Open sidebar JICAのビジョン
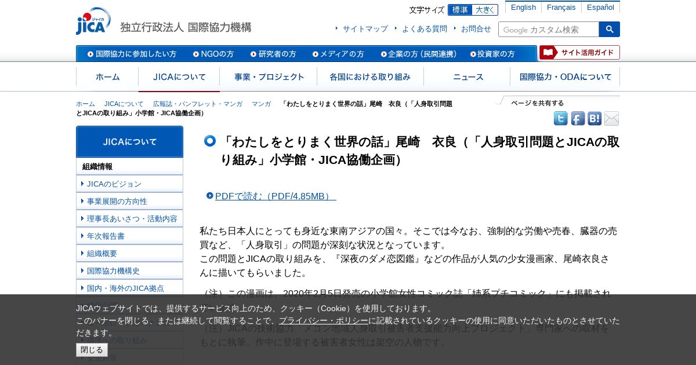 [x=129, y=184]
